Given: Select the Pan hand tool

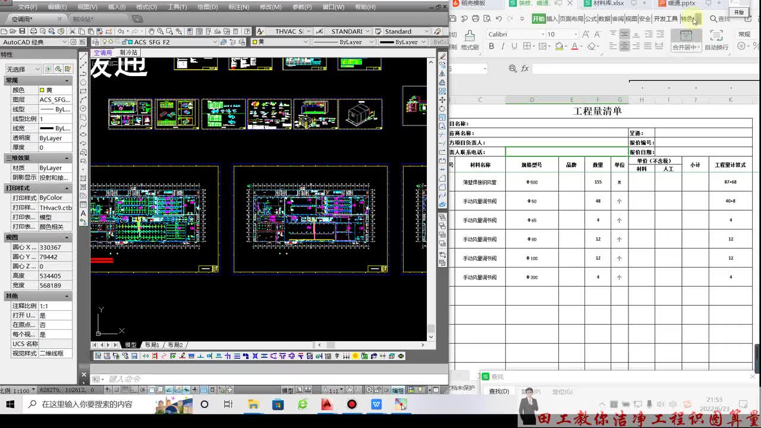Looking at the screenshot, I should [x=152, y=31].
